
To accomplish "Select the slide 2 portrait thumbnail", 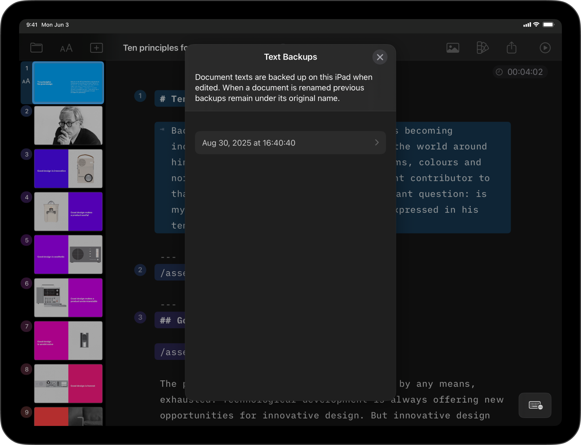I will [x=68, y=125].
